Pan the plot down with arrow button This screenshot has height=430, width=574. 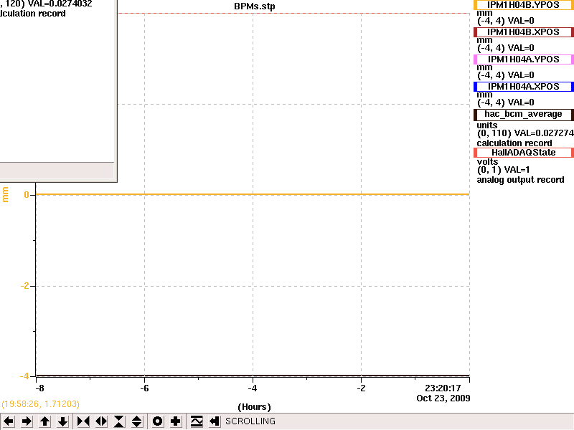pos(62,421)
